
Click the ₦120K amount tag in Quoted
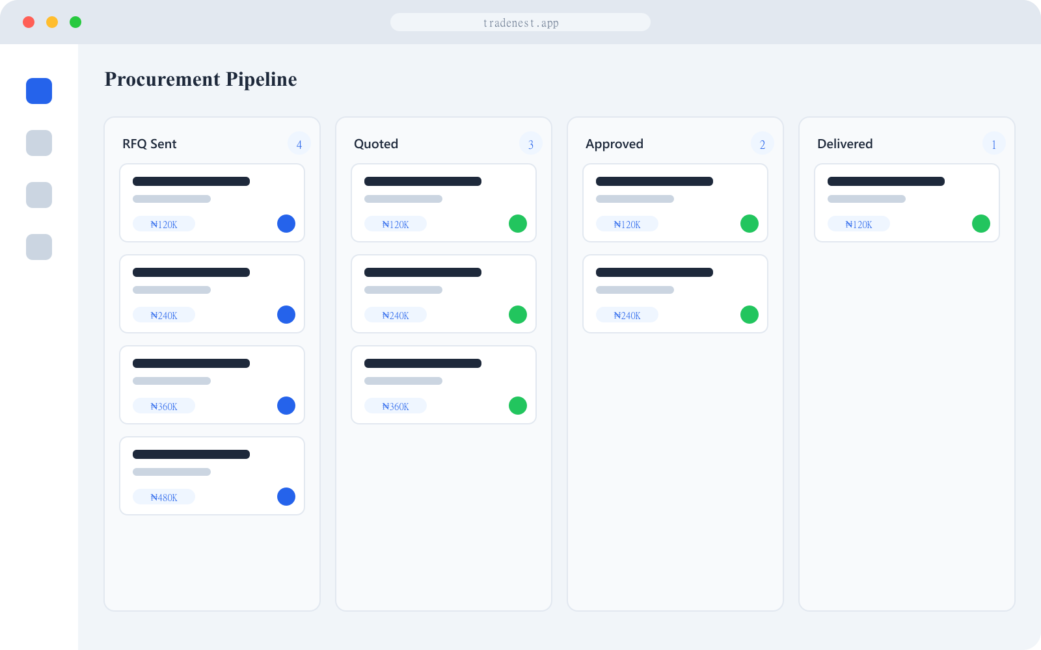click(x=396, y=224)
